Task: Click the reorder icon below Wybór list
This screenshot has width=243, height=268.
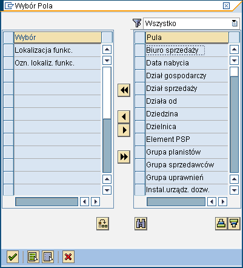Action: coord(102,224)
